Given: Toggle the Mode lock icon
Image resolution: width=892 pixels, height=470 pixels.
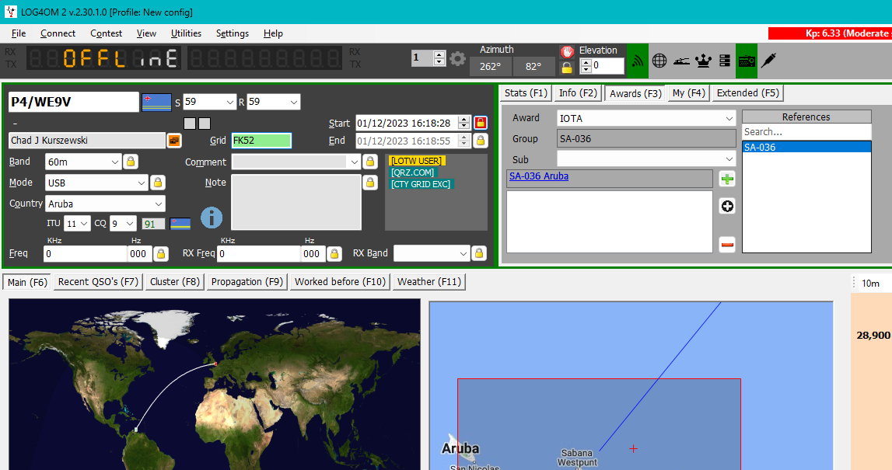Looking at the screenshot, I should 158,183.
